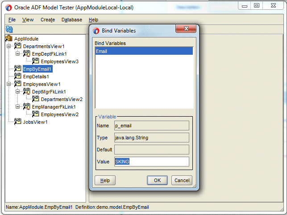Close the Bind Variables dialog with X
Image resolution: width=287 pixels, height=215 pixels.
tap(186, 28)
